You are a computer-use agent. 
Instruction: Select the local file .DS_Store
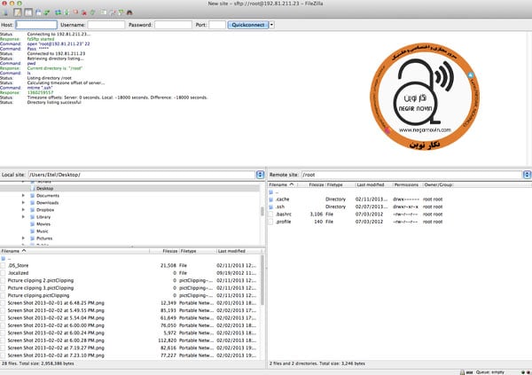coord(18,265)
